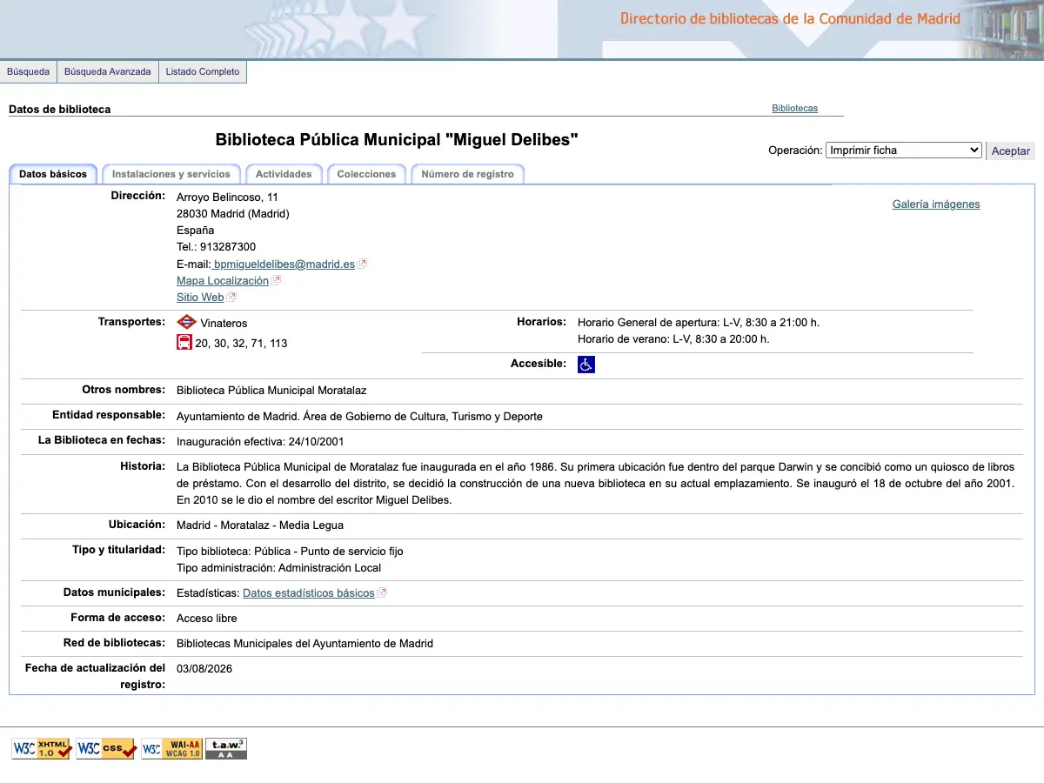
Task: Click Bibliotecas Municipales del Ayuntamiento de Madrid text
Action: coord(304,644)
